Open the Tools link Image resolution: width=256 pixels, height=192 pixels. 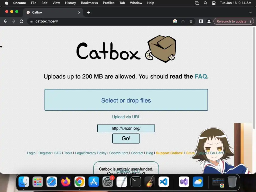pos(68,153)
